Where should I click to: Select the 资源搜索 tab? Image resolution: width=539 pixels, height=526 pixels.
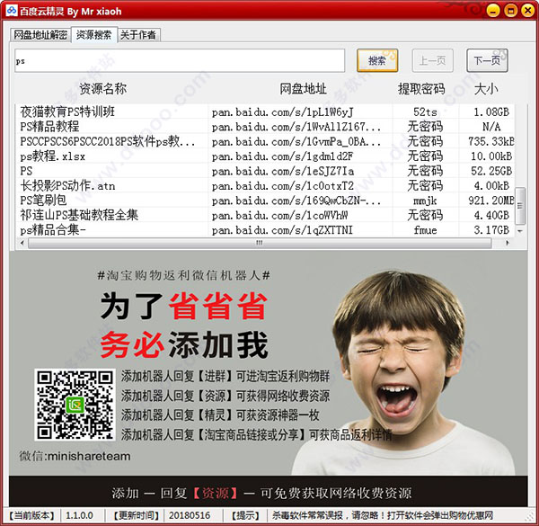[94, 34]
